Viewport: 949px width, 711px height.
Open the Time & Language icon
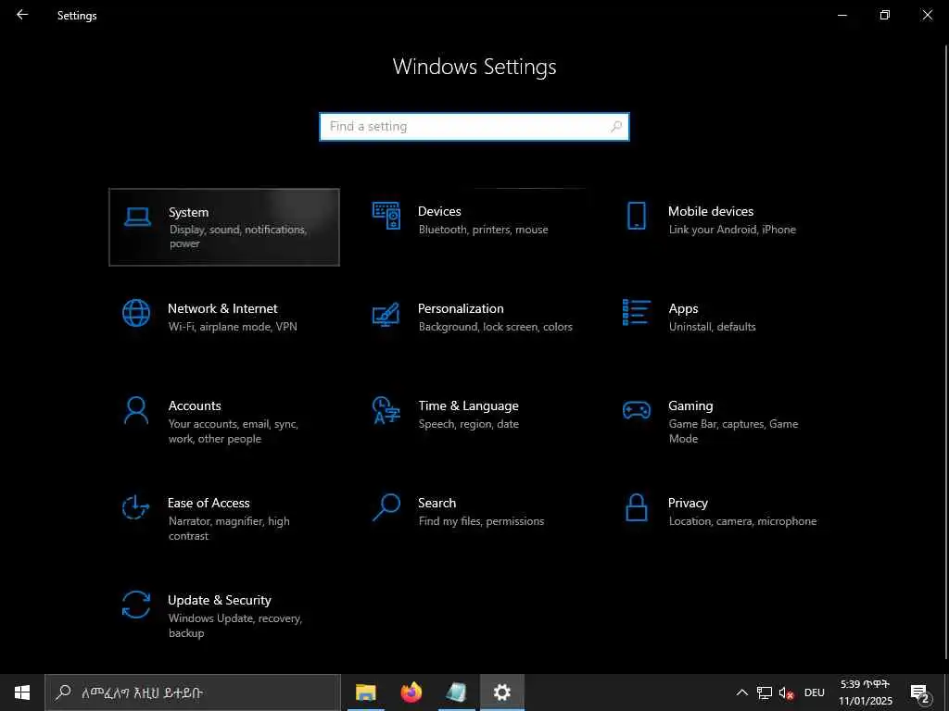386,410
